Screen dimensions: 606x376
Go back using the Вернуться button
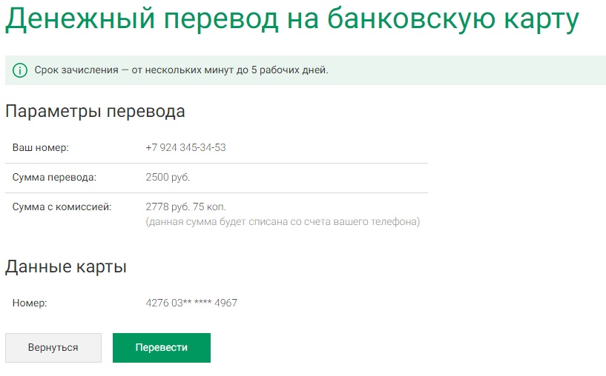[x=53, y=347]
